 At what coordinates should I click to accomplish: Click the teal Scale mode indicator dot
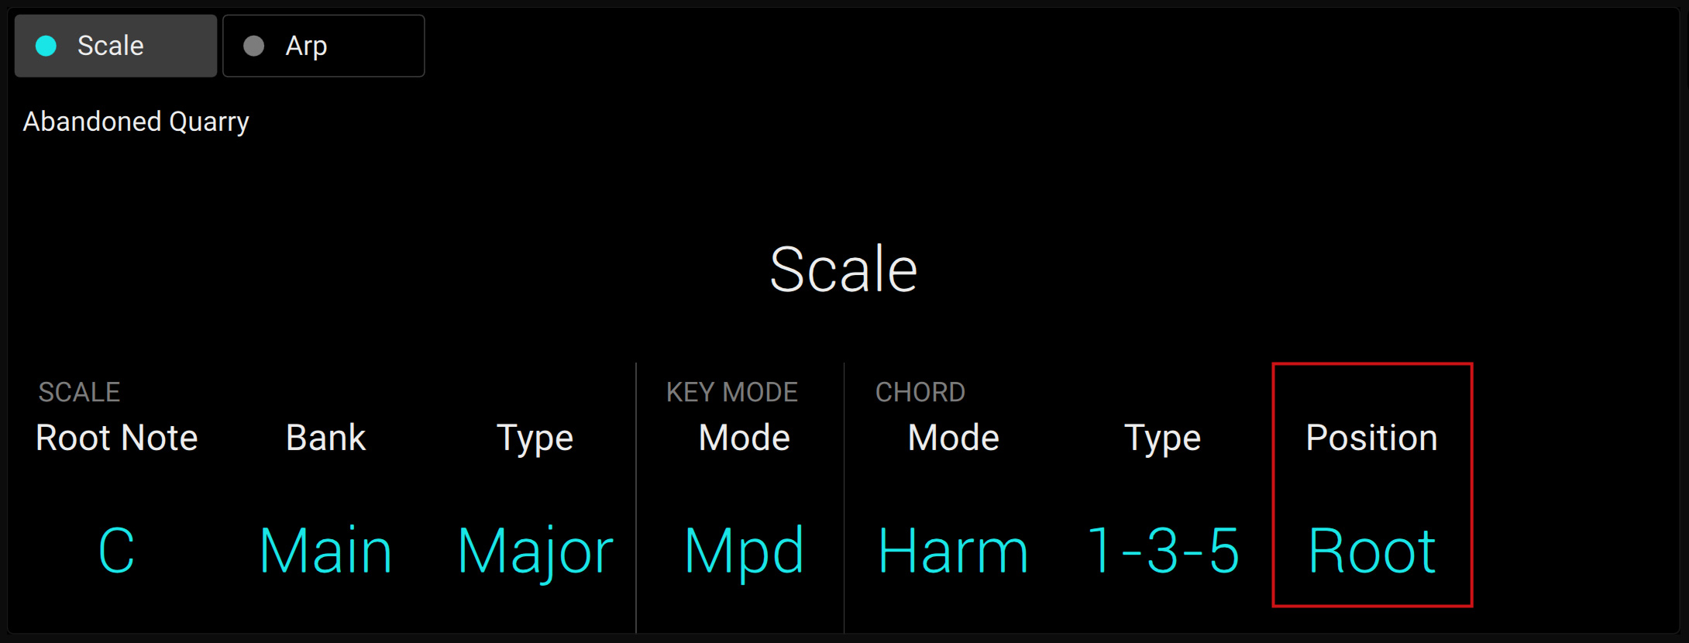45,46
